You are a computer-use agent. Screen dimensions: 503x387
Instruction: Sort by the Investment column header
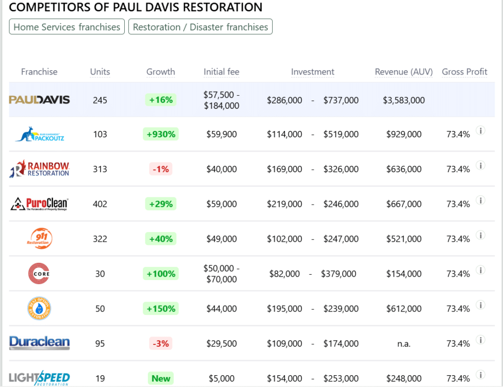[x=312, y=72]
